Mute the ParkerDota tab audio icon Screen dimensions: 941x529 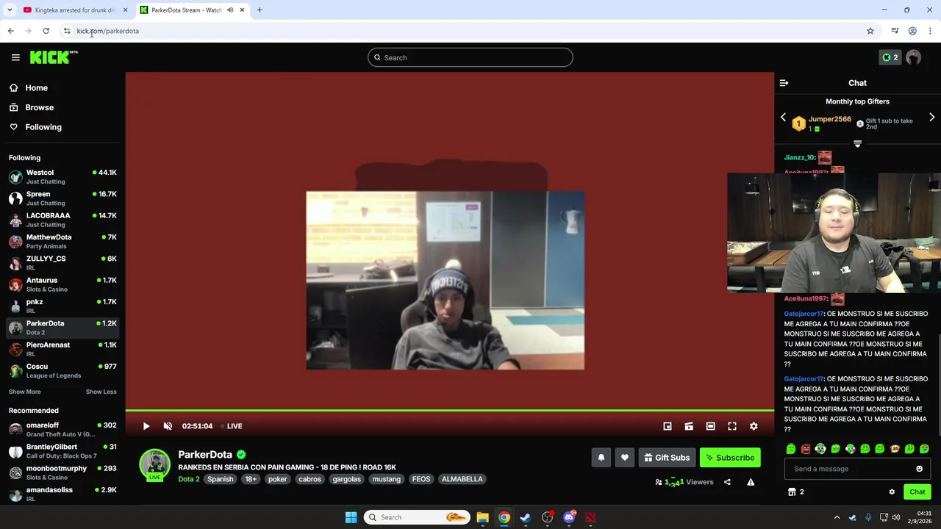click(x=230, y=10)
